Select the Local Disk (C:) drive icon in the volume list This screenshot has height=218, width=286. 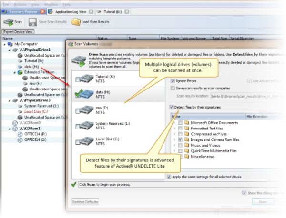pos(84,142)
